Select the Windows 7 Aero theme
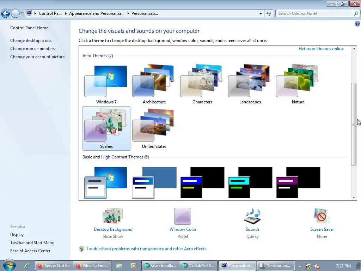The image size is (361, 271). click(106, 84)
